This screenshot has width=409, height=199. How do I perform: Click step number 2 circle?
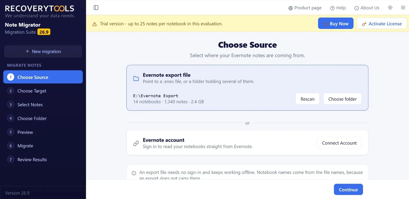(x=11, y=91)
